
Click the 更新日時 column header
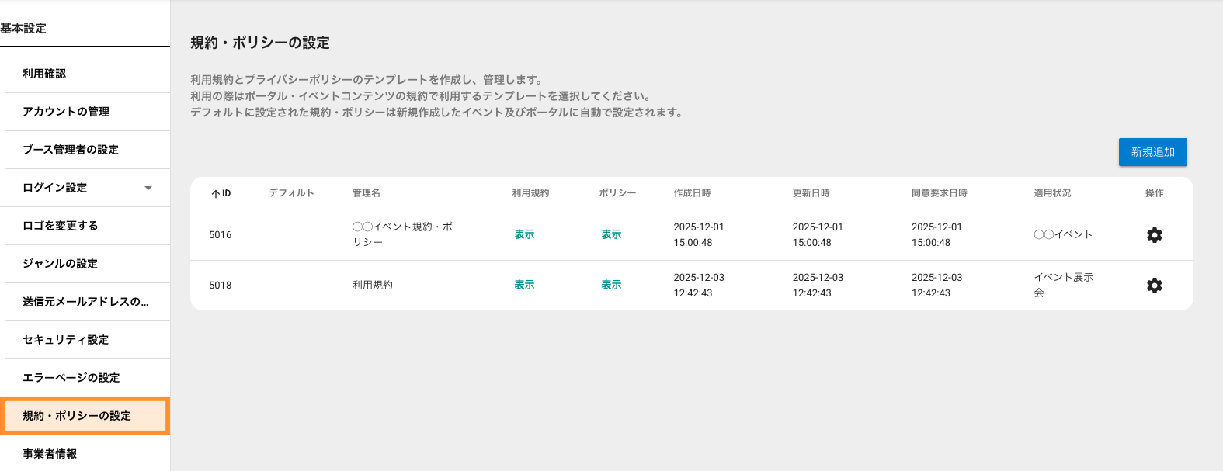pyautogui.click(x=811, y=193)
